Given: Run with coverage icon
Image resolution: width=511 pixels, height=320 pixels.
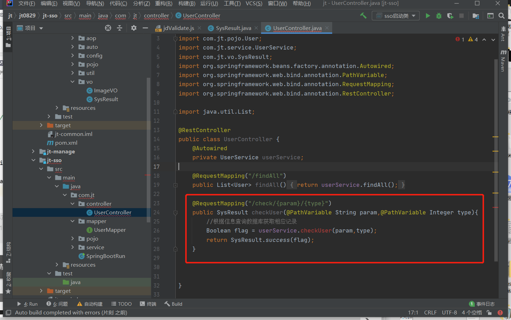Looking at the screenshot, I should 450,16.
